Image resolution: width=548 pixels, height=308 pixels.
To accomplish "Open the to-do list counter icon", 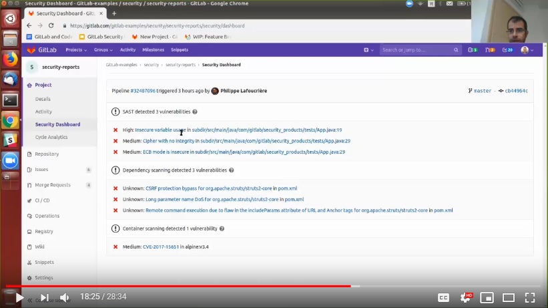I will 507,50.
